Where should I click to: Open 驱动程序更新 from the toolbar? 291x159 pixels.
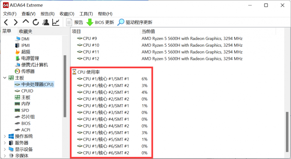click(135, 22)
